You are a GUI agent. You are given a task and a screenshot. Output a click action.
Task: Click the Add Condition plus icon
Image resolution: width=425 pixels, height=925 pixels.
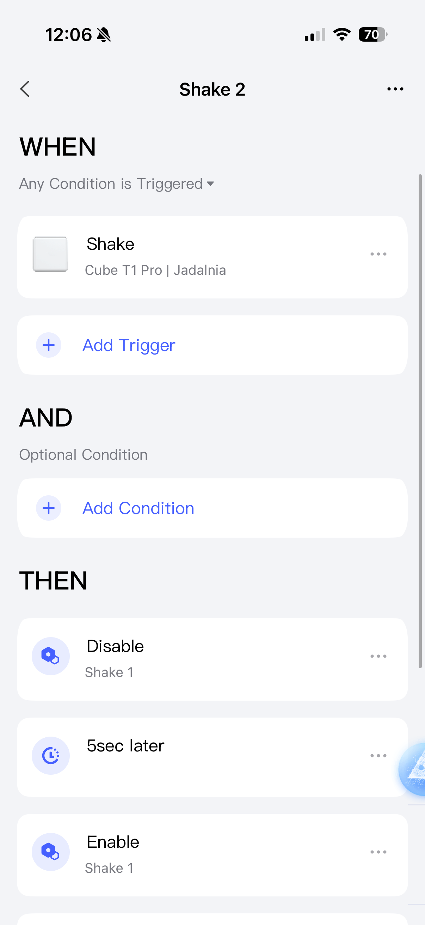pyautogui.click(x=49, y=508)
